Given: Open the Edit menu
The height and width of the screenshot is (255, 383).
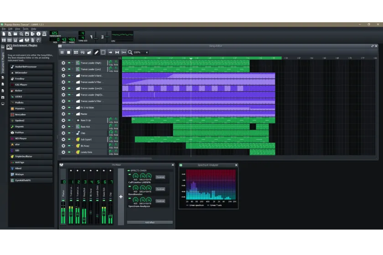Looking at the screenshot, I should tap(10, 29).
